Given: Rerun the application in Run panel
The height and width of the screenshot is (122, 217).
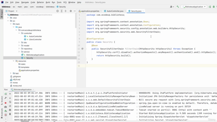Looking at the screenshot, I should click(5, 94).
